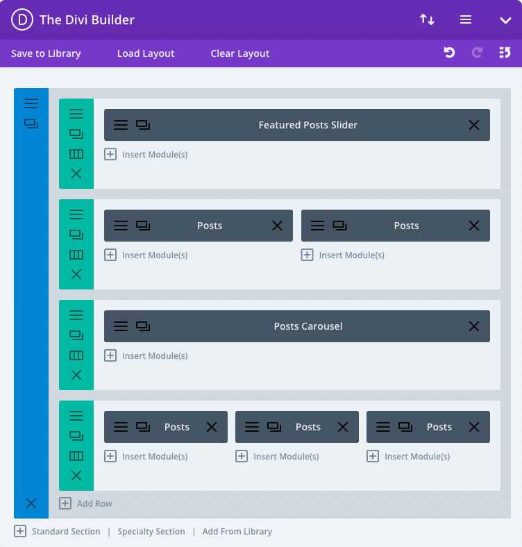522x547 pixels.
Task: Open settings of left Posts module in two-column row
Action: [x=121, y=226]
